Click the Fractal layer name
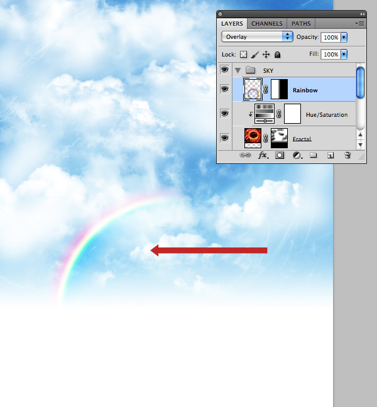The height and width of the screenshot is (407, 377). (x=302, y=139)
